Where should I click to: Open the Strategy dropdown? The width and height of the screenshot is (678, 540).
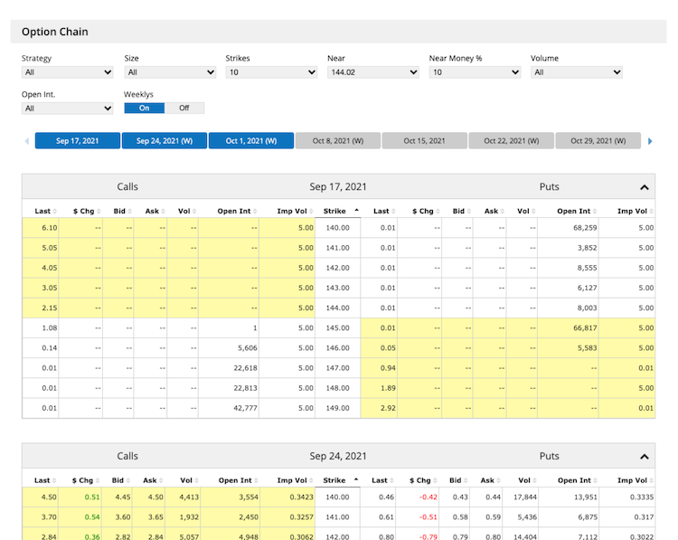click(x=68, y=72)
